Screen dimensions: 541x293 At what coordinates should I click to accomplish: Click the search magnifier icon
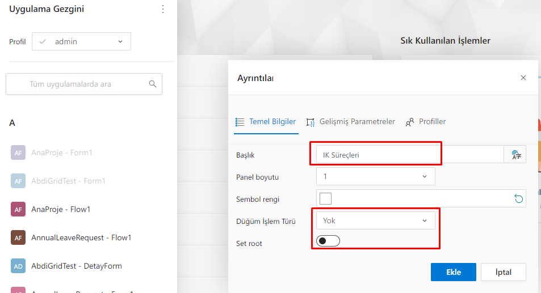152,84
